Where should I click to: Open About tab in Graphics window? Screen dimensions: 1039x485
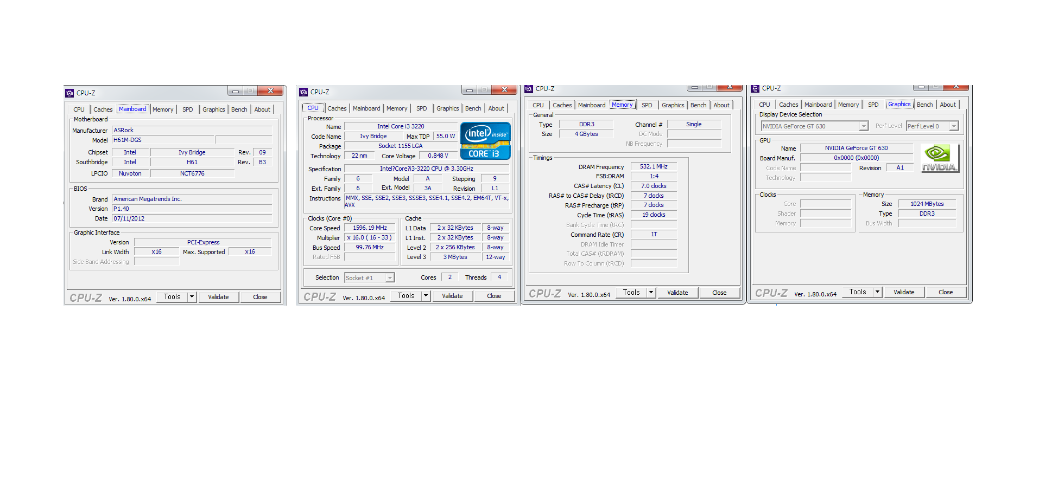[948, 105]
